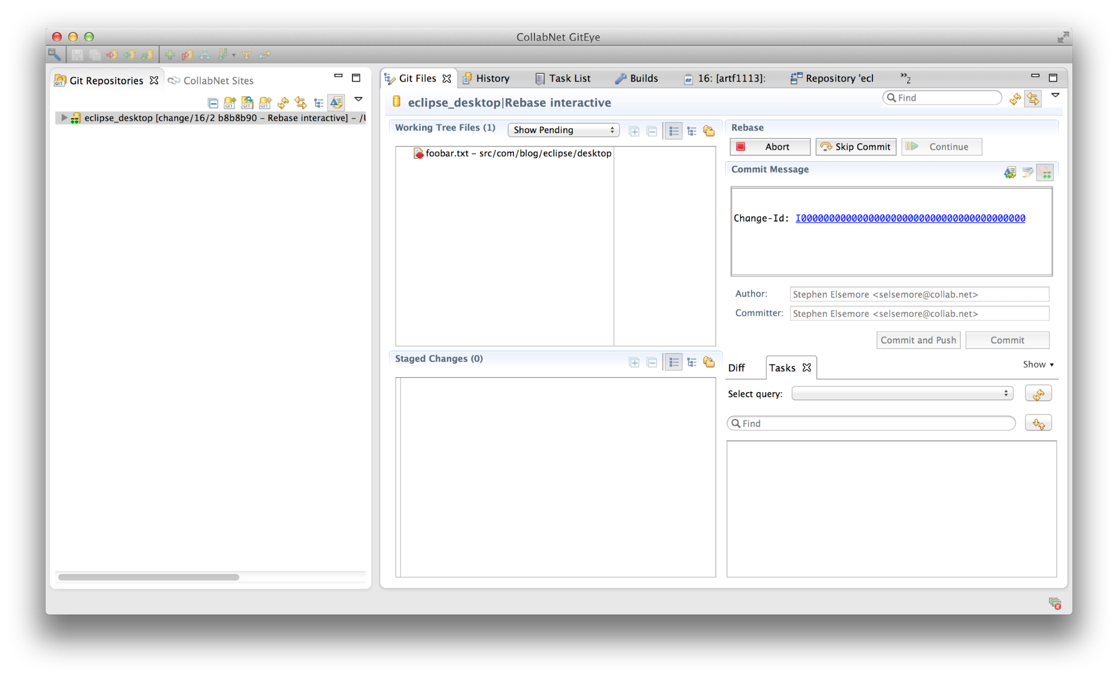Screen dimensions: 1118x678
Task: Expand the eclipse_desktop repository node
Action: pos(63,117)
